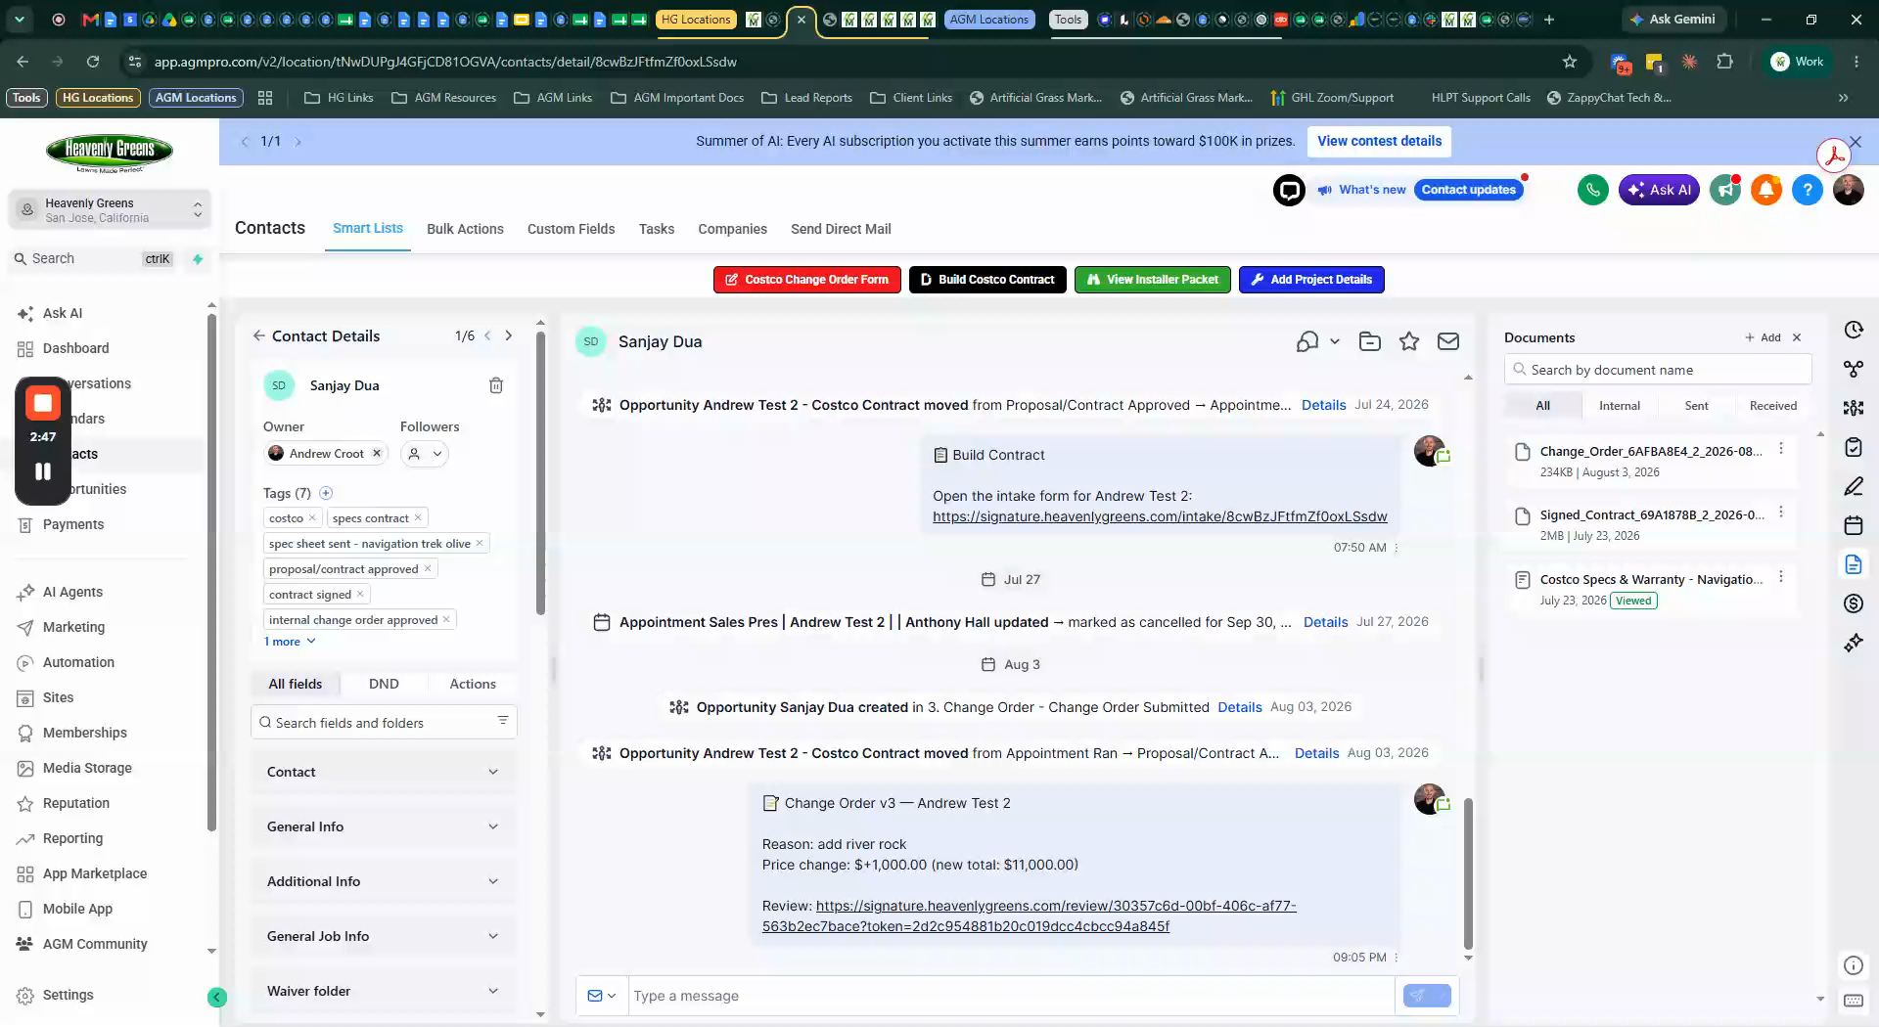The width and height of the screenshot is (1879, 1027).
Task: Click Add Project Details button
Action: point(1311,280)
